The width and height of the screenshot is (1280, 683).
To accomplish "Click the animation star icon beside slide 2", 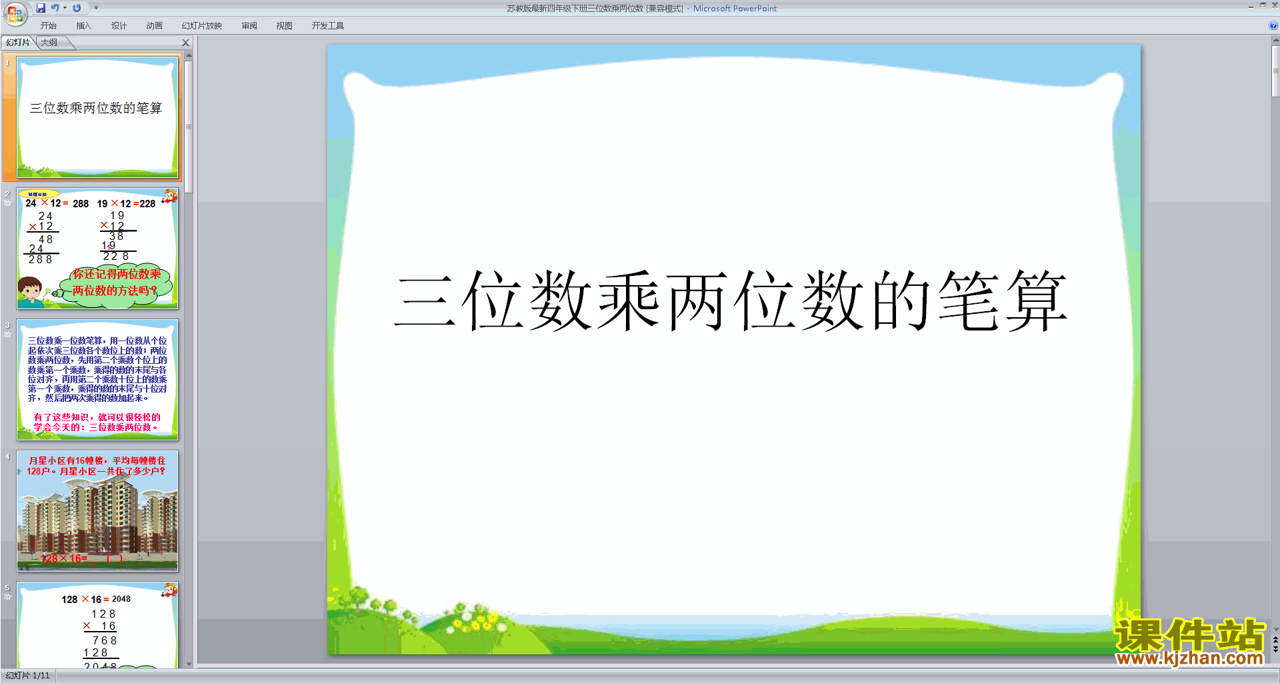I will click(7, 203).
